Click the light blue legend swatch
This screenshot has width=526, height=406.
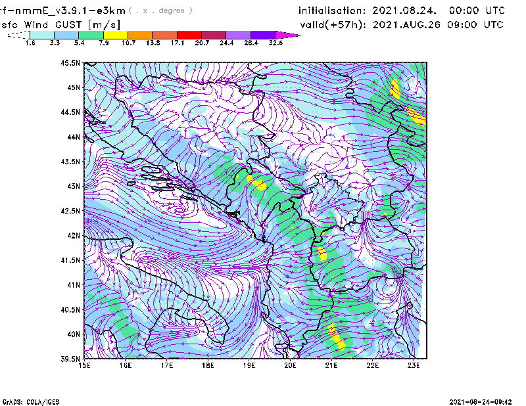click(x=66, y=35)
